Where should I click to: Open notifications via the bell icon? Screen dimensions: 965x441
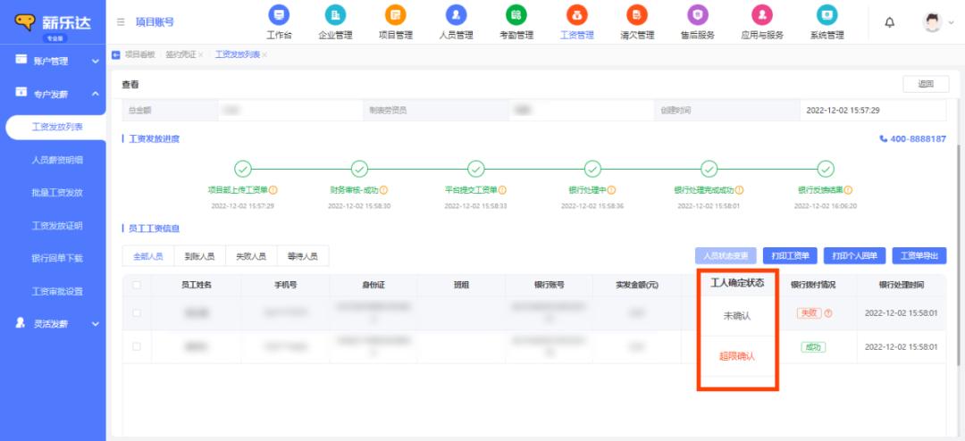[889, 22]
